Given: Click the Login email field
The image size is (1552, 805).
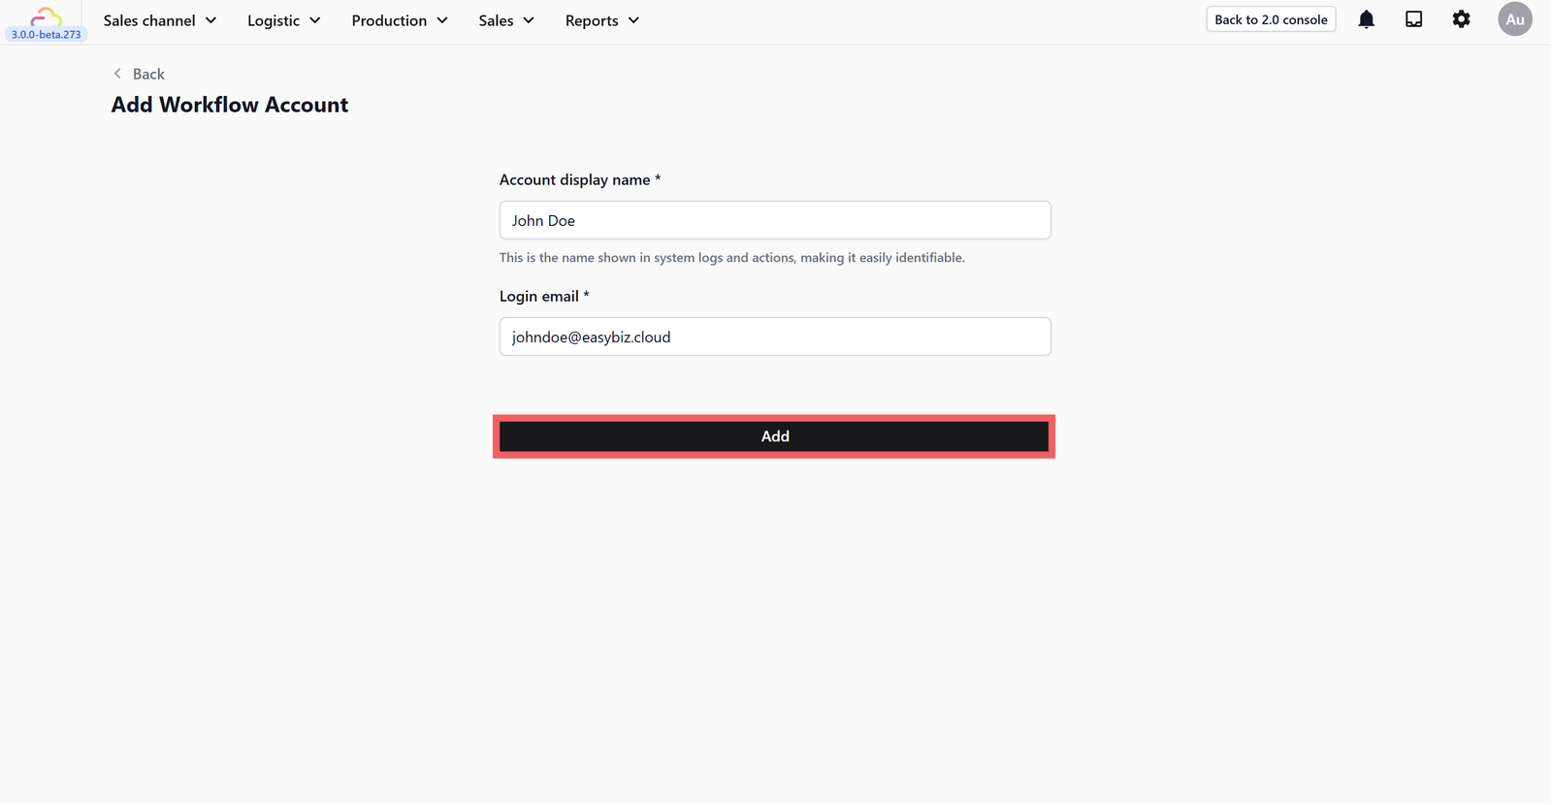Looking at the screenshot, I should click(774, 337).
